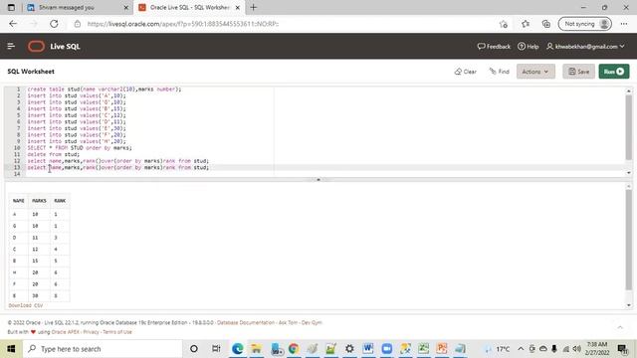Viewport: 637px width, 358px height.
Task: Open Excel from taskbar
Action: click(424, 349)
